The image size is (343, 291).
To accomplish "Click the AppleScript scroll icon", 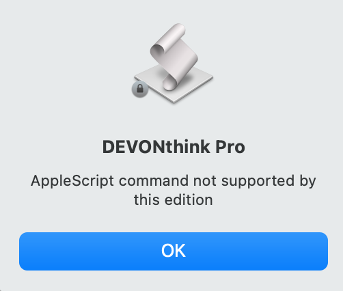I will pos(174,64).
